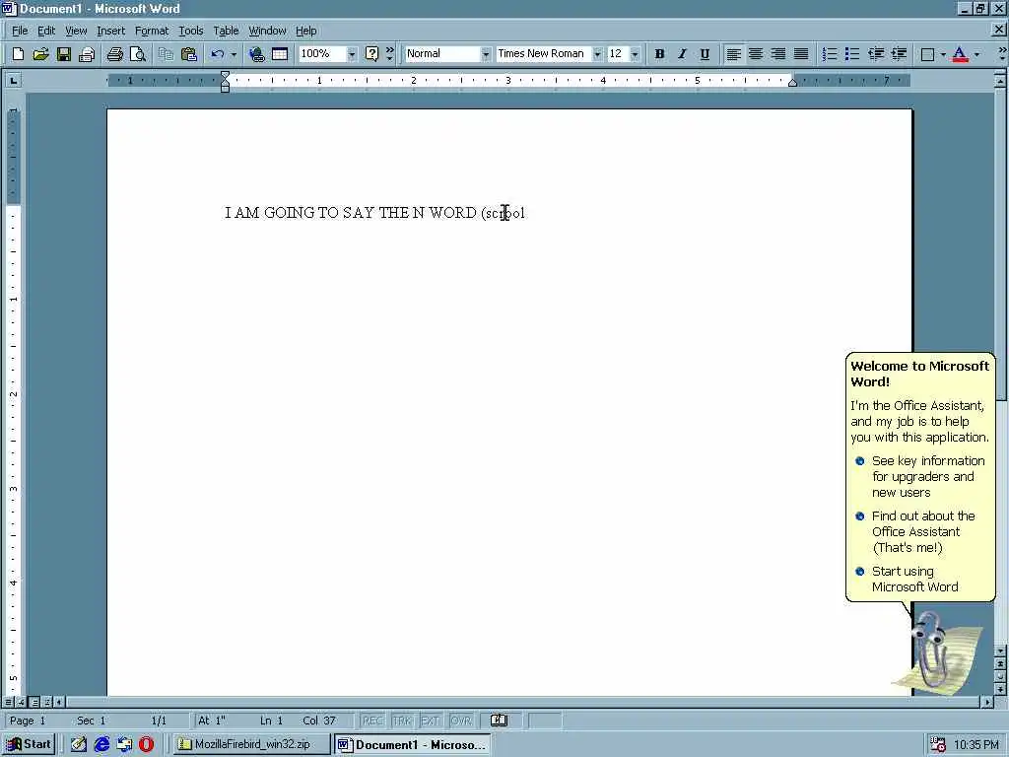Image resolution: width=1009 pixels, height=757 pixels.
Task: Open a file with the folder icon
Action: [40, 54]
